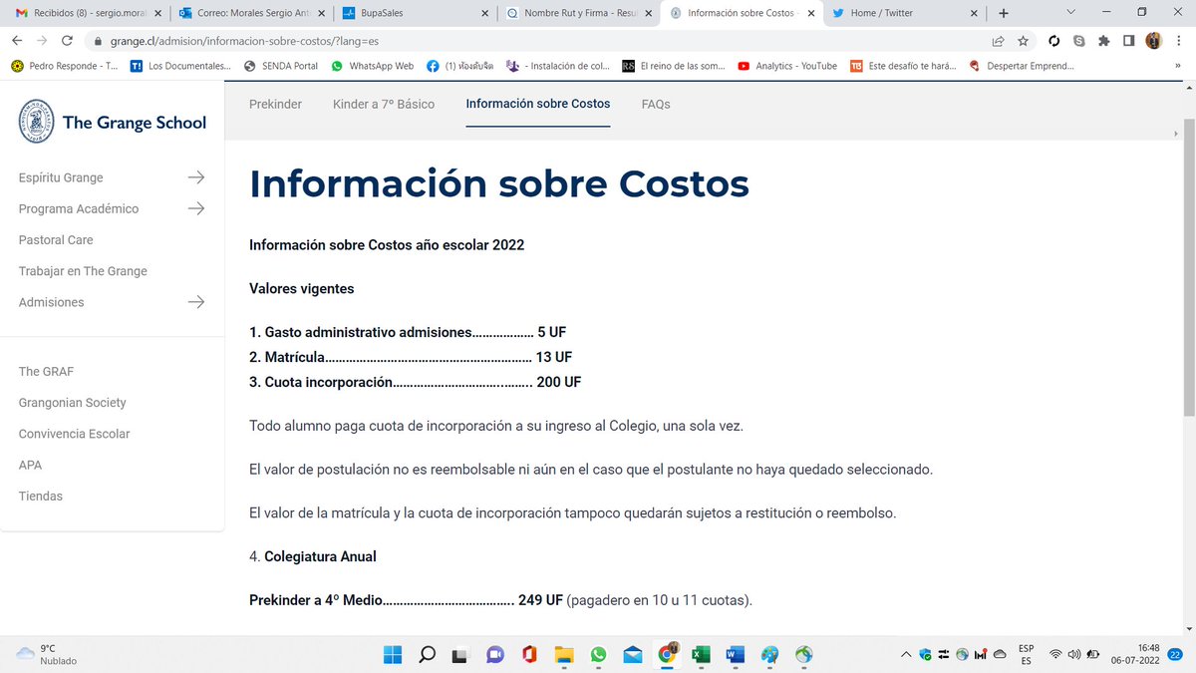1196x673 pixels.
Task: Click the browser back arrow
Action: click(x=17, y=41)
